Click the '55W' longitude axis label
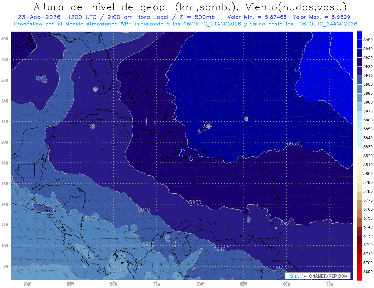This screenshot has height=288, width=374. tap(330, 284)
